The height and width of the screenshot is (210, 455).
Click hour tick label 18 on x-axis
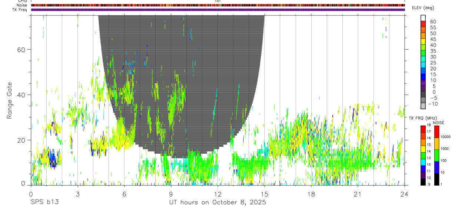(x=311, y=194)
